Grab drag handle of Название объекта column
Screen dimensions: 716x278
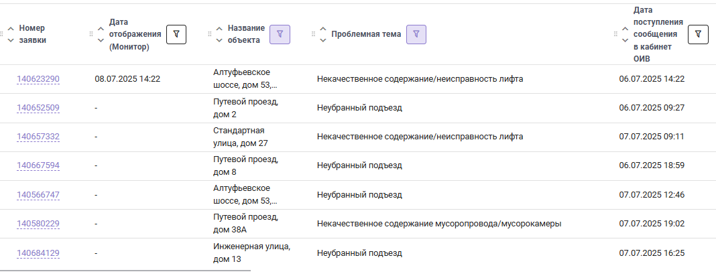tap(210, 34)
